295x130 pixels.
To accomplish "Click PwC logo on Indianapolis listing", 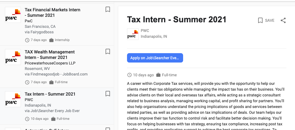I will coord(13,99).
